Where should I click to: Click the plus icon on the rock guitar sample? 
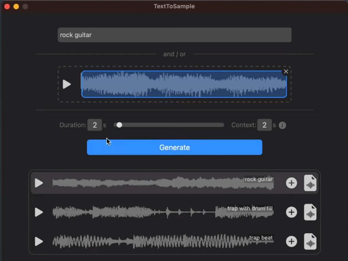(x=291, y=183)
